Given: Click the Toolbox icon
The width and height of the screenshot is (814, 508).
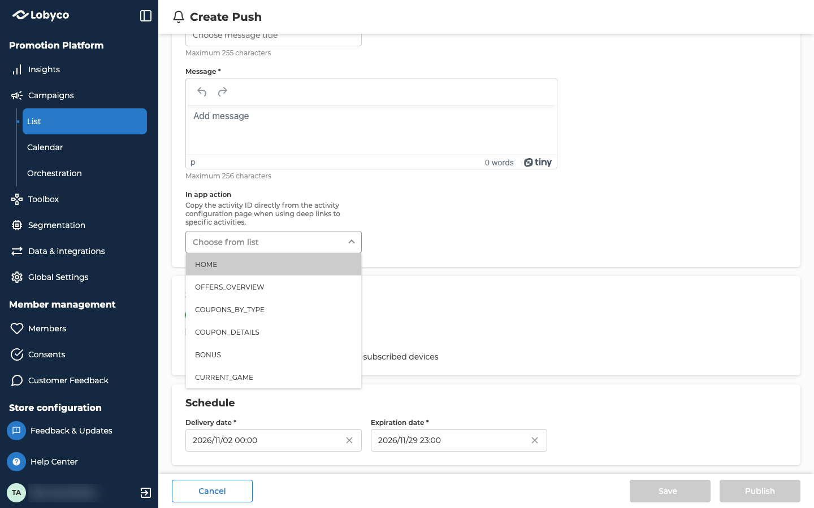Looking at the screenshot, I should tap(17, 199).
